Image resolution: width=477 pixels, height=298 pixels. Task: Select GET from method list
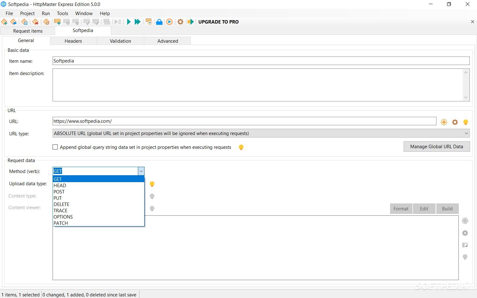click(x=98, y=179)
